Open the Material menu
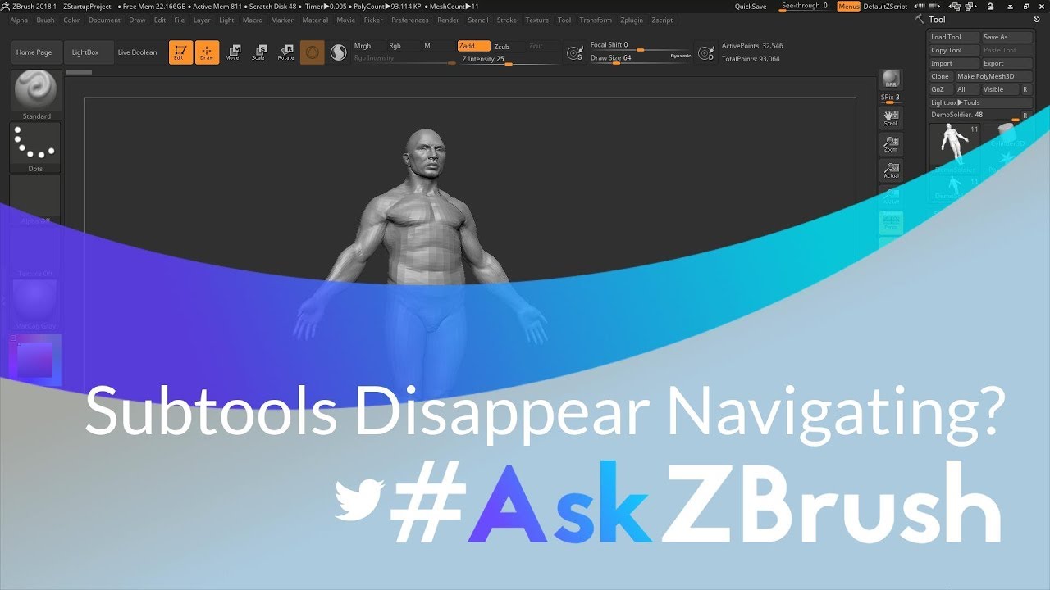 click(x=315, y=20)
